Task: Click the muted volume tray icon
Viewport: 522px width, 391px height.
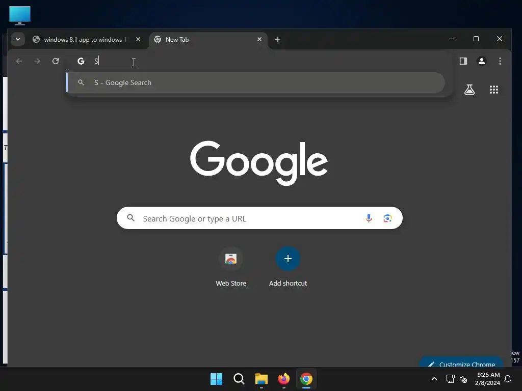Action: (x=463, y=379)
